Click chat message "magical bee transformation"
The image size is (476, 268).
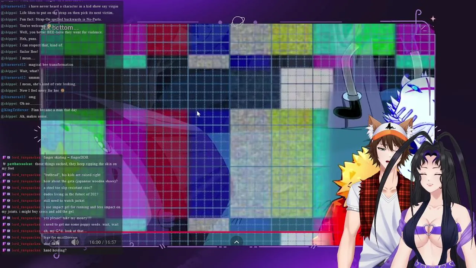[x=51, y=64]
